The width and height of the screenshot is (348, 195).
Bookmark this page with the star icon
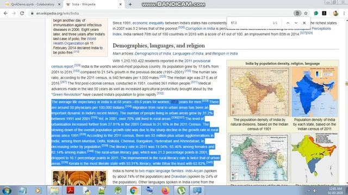click(306, 13)
